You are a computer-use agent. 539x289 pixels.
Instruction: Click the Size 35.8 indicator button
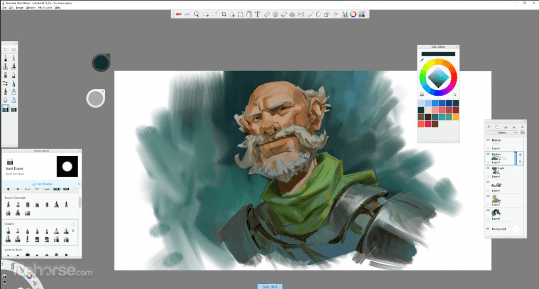click(x=269, y=286)
